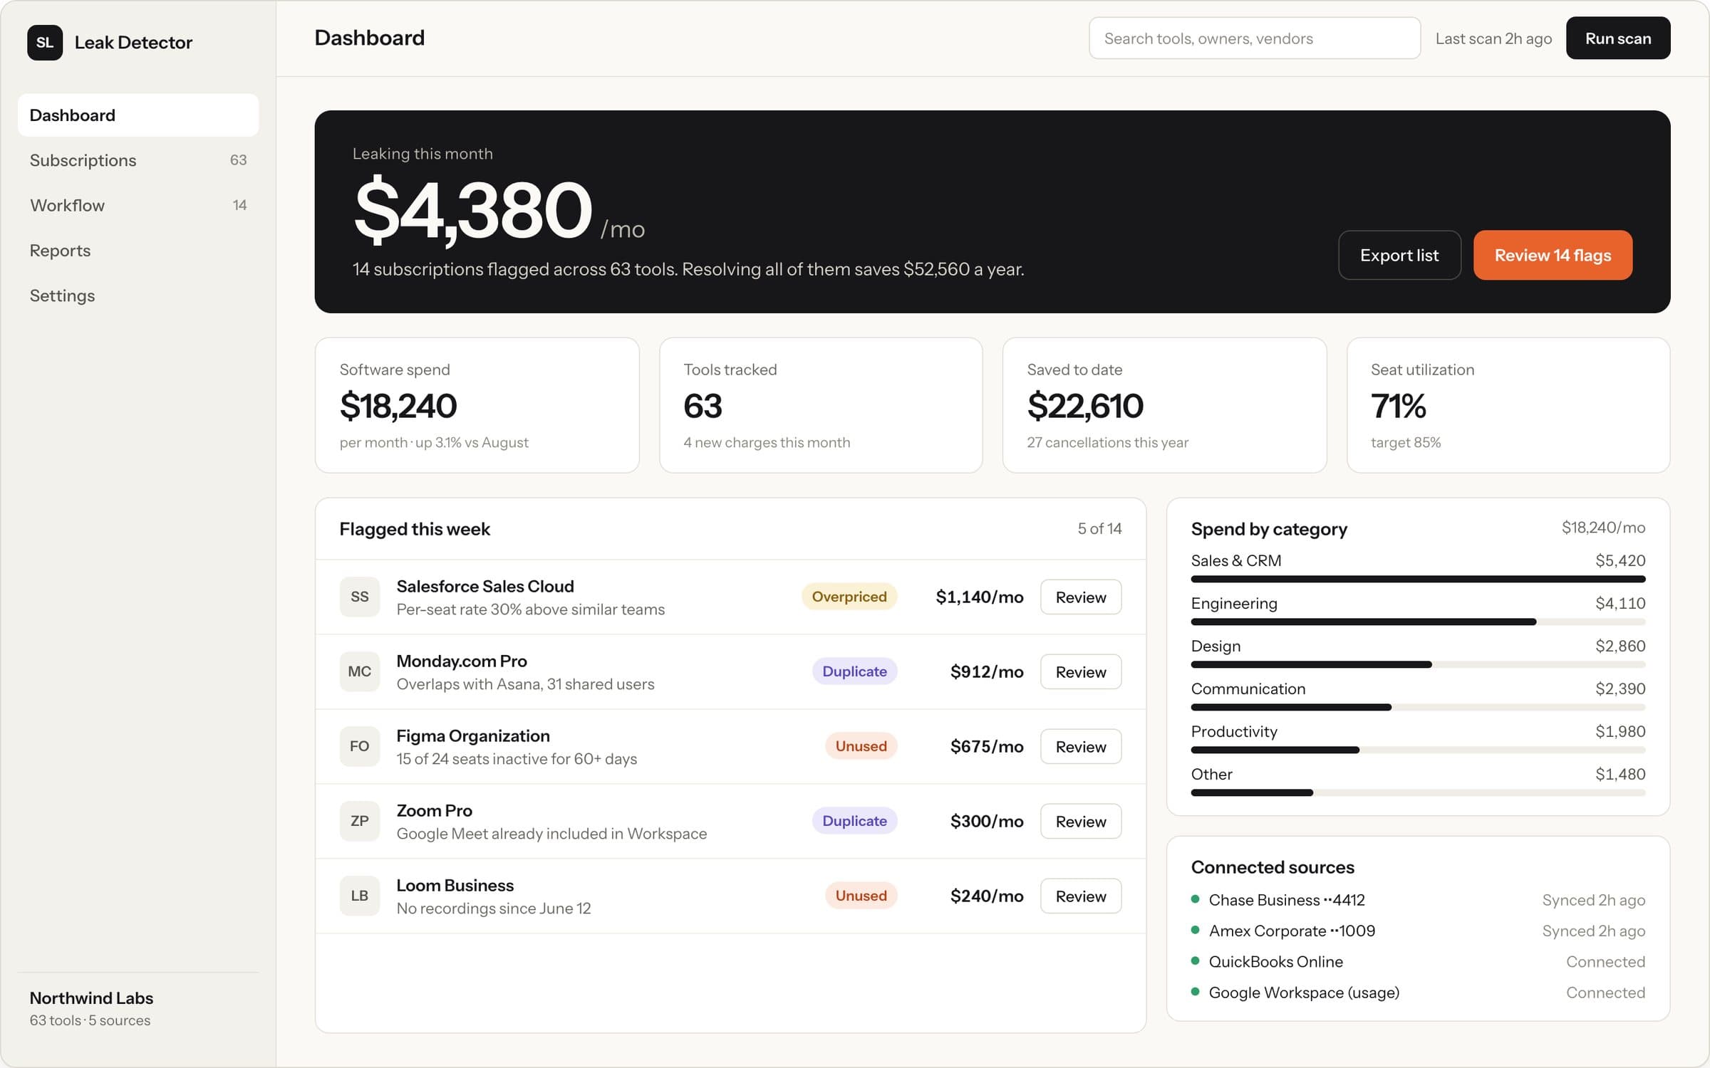1710x1068 pixels.
Task: Click Review 14 flags
Action: pyautogui.click(x=1553, y=255)
